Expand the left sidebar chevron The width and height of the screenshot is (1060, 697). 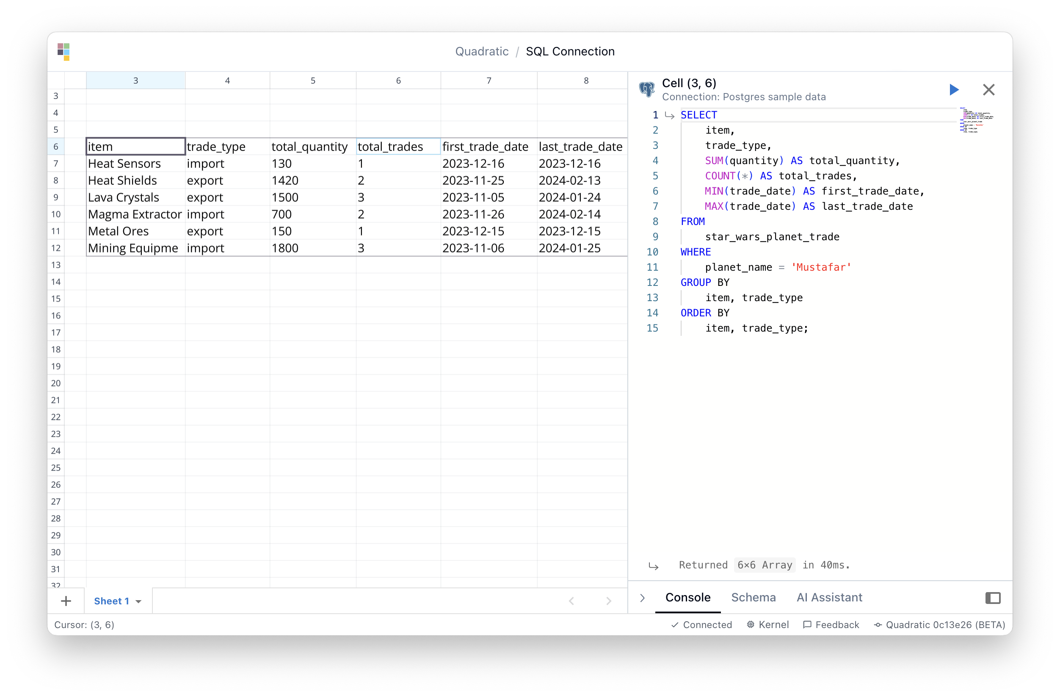tap(643, 598)
